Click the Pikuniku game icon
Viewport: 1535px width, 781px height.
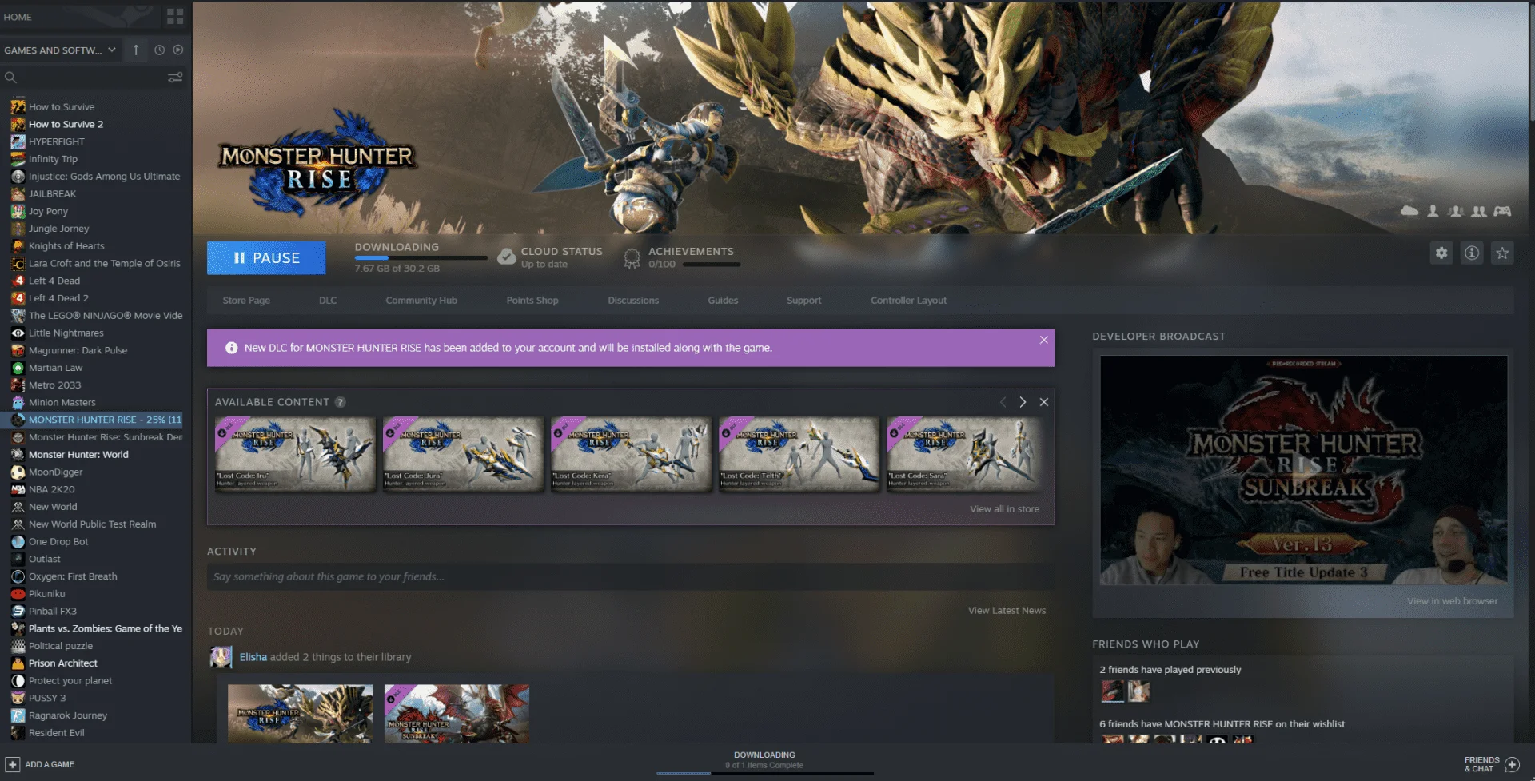pyautogui.click(x=18, y=594)
